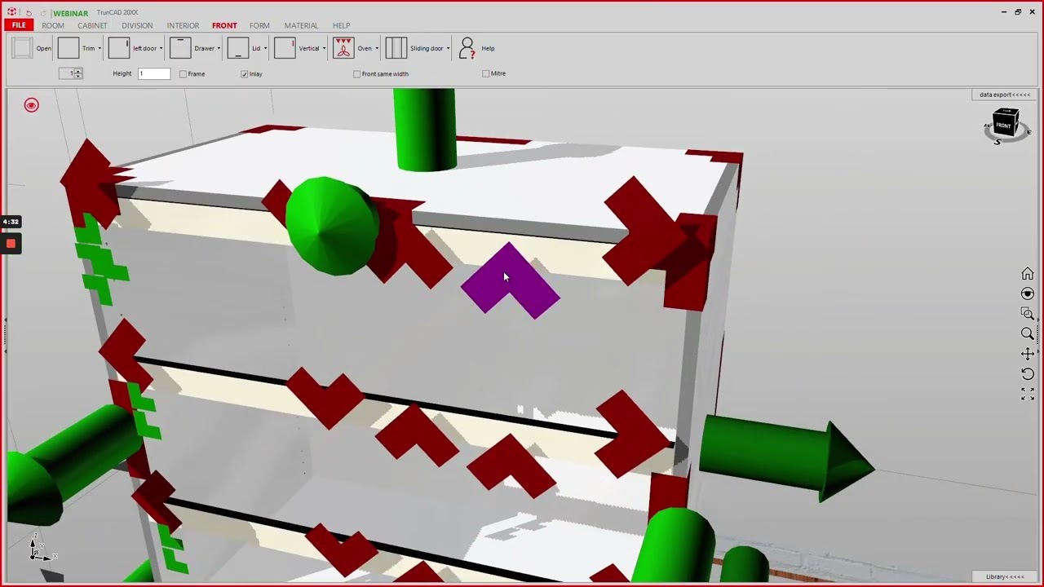Screen dimensions: 1044x587
Task: Activate the rotate view tool
Action: pos(1028,373)
